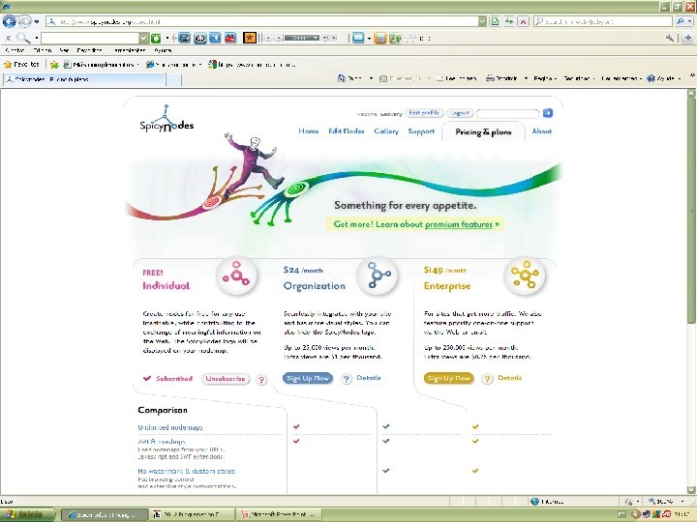Viewport: 697px width, 522px height.
Task: Select the SpicyNodes Pricing browser tab
Action: coord(84,79)
